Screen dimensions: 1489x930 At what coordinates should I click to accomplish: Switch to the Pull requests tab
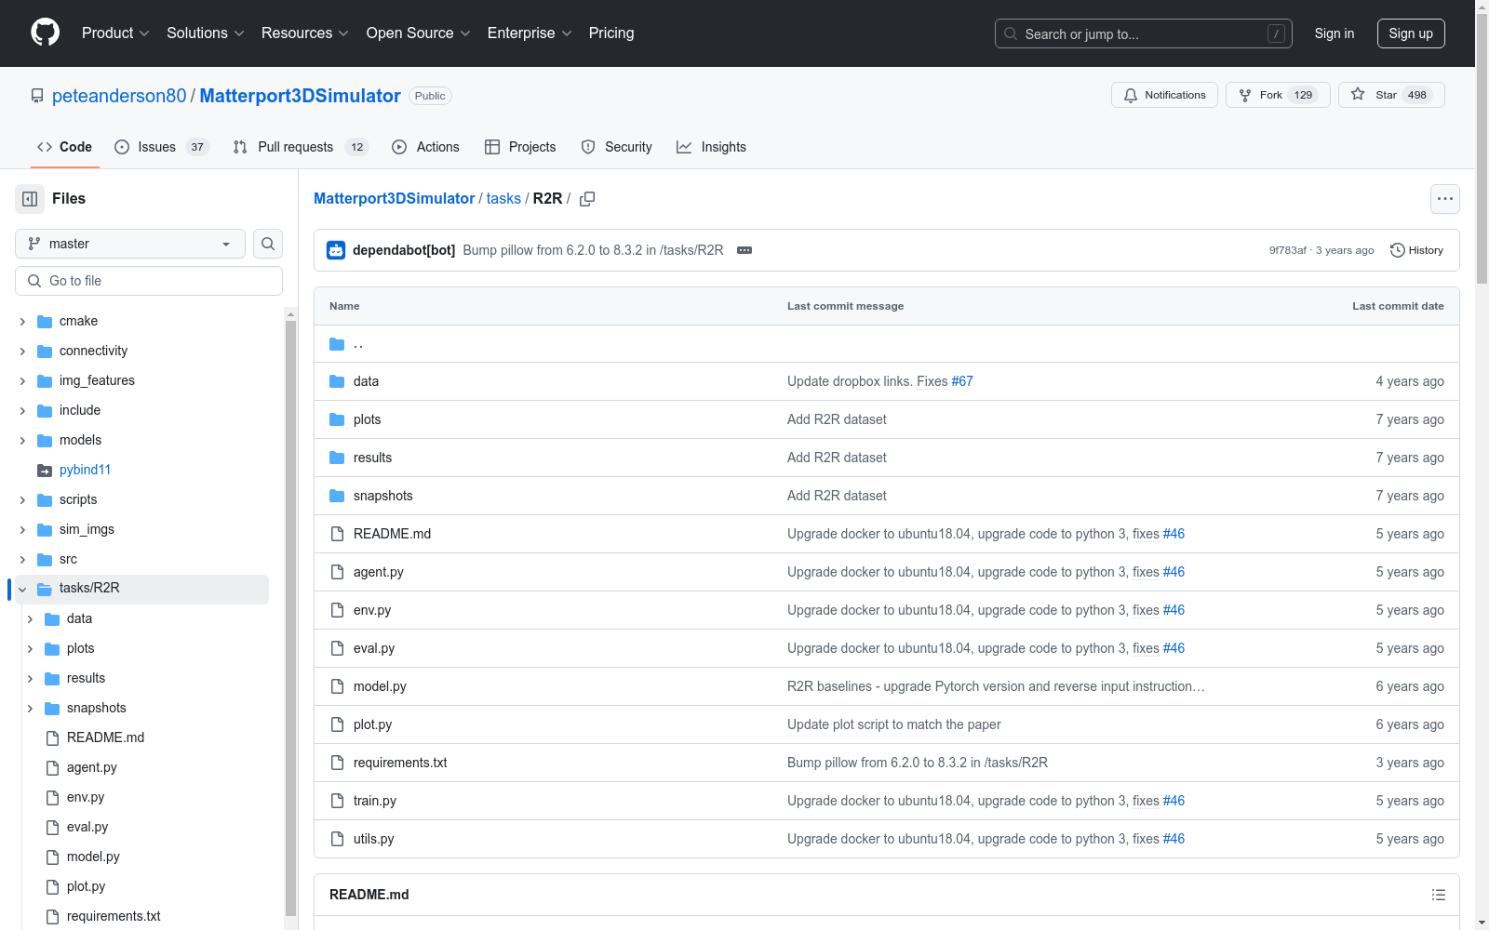coord(301,147)
